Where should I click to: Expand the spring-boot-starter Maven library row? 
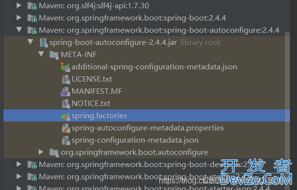19,176
